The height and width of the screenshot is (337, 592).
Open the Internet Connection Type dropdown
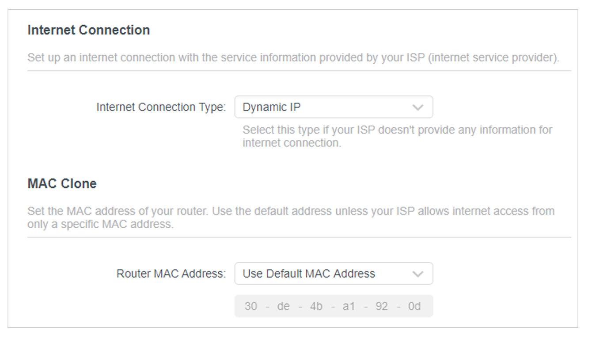(x=333, y=107)
